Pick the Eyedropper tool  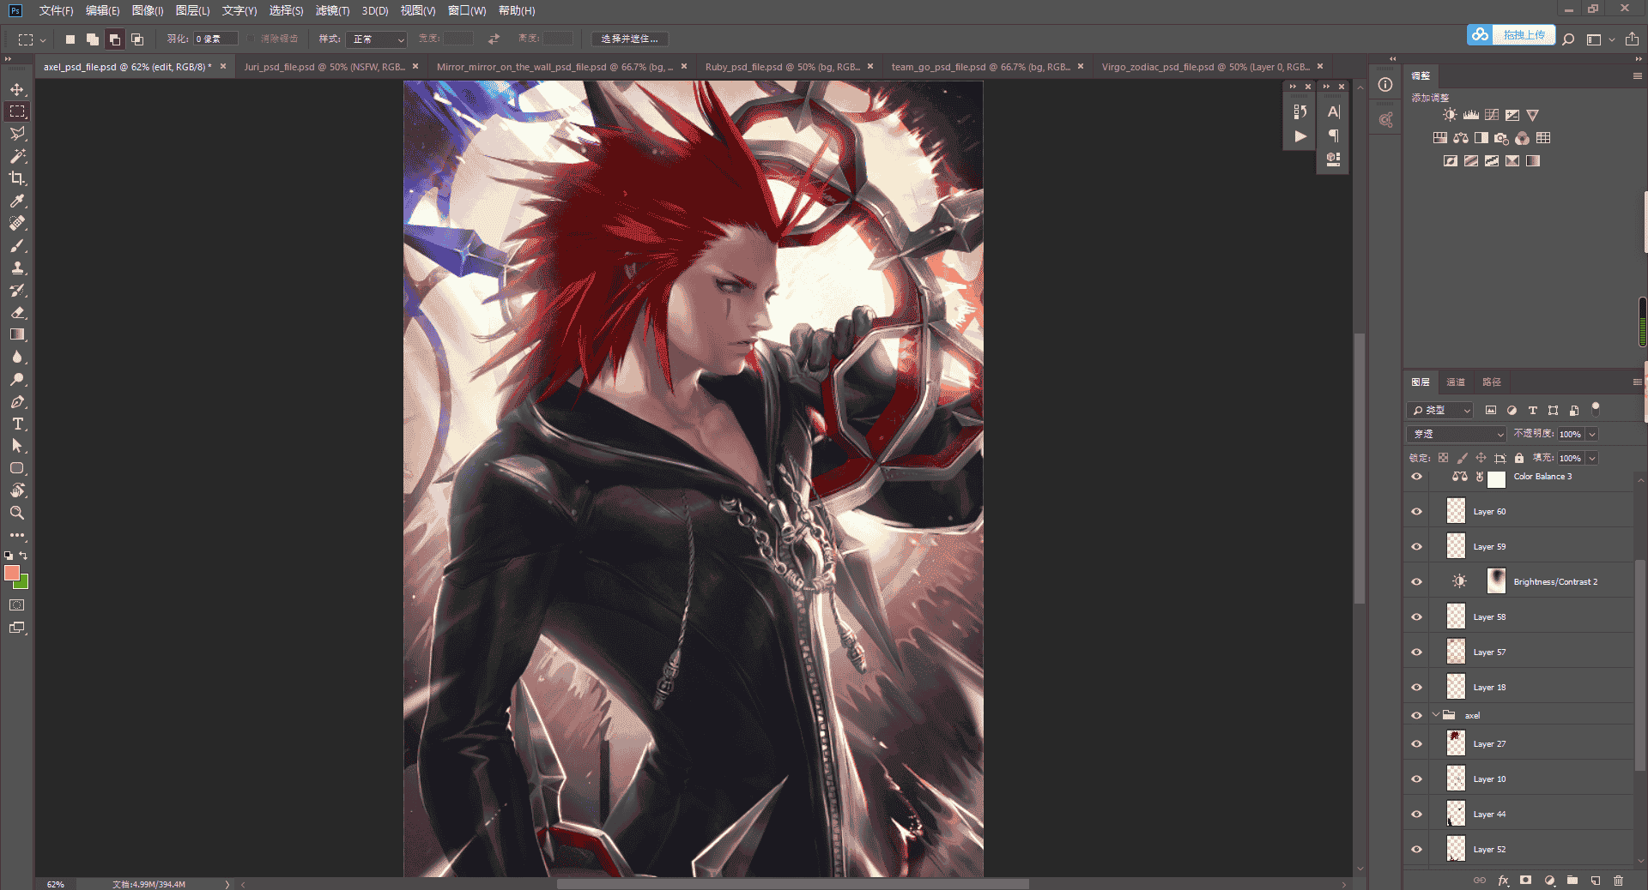pos(17,201)
